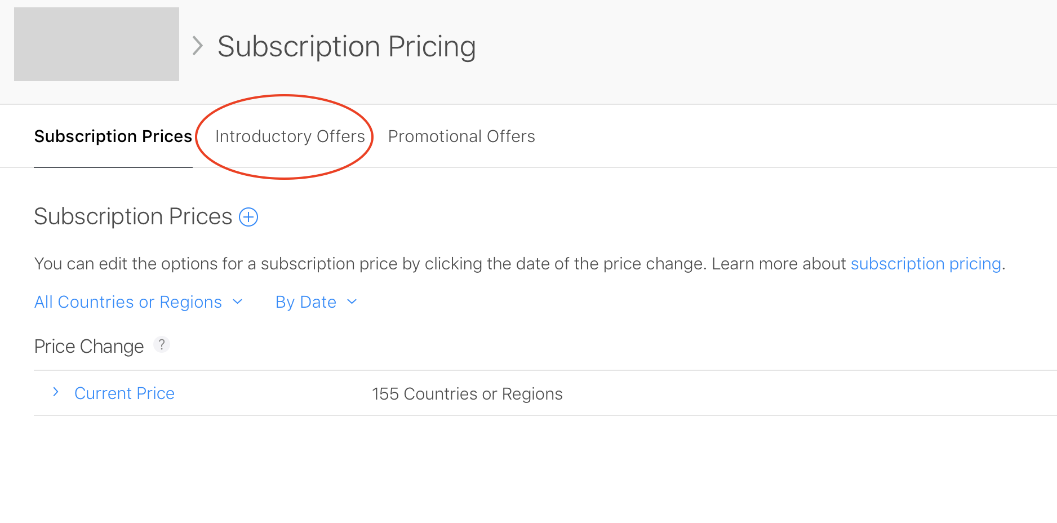Viewport: 1057px width, 523px height.
Task: Click the "Learn more about" text
Action: coord(779,264)
